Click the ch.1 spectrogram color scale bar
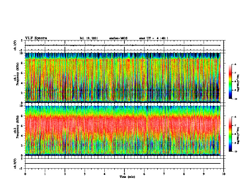Image resolution: width=252 pixels, height=195 pixels. coord(230,82)
